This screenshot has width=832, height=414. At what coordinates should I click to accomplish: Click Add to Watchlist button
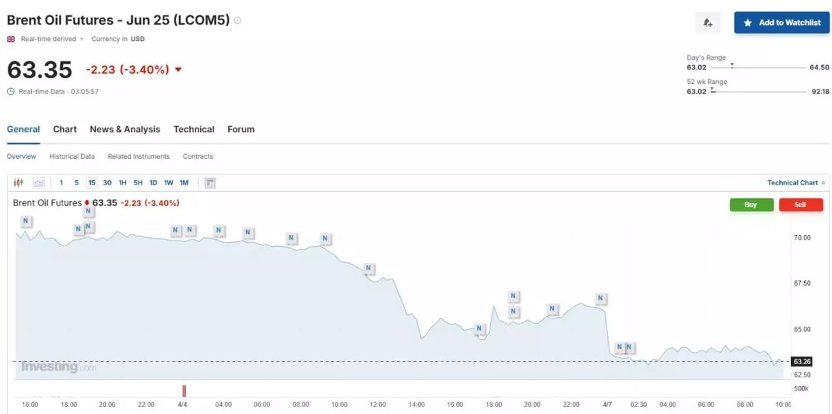(782, 23)
